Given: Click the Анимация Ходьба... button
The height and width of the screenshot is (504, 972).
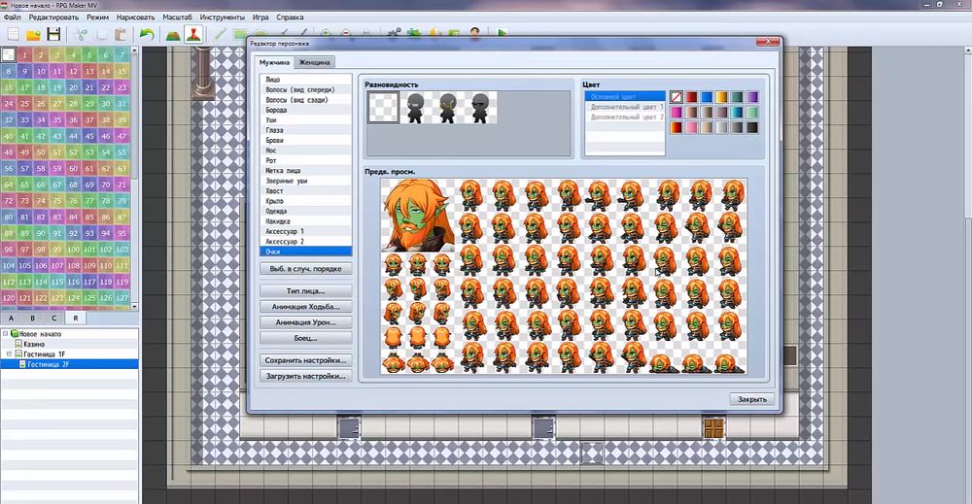Looking at the screenshot, I should coord(306,307).
